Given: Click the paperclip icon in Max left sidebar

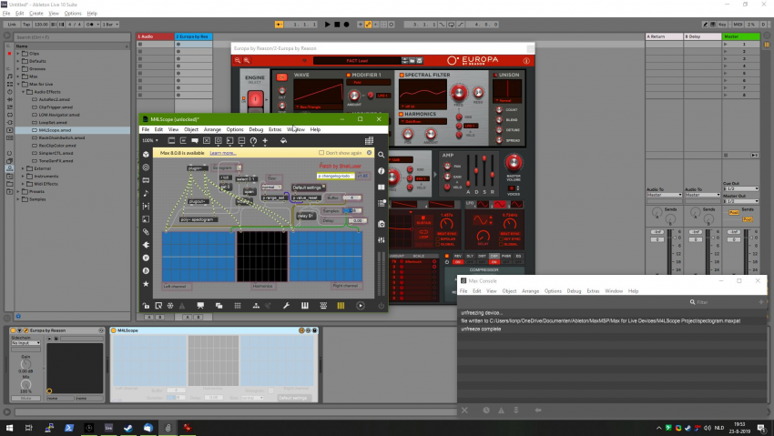Looking at the screenshot, I should [146, 232].
